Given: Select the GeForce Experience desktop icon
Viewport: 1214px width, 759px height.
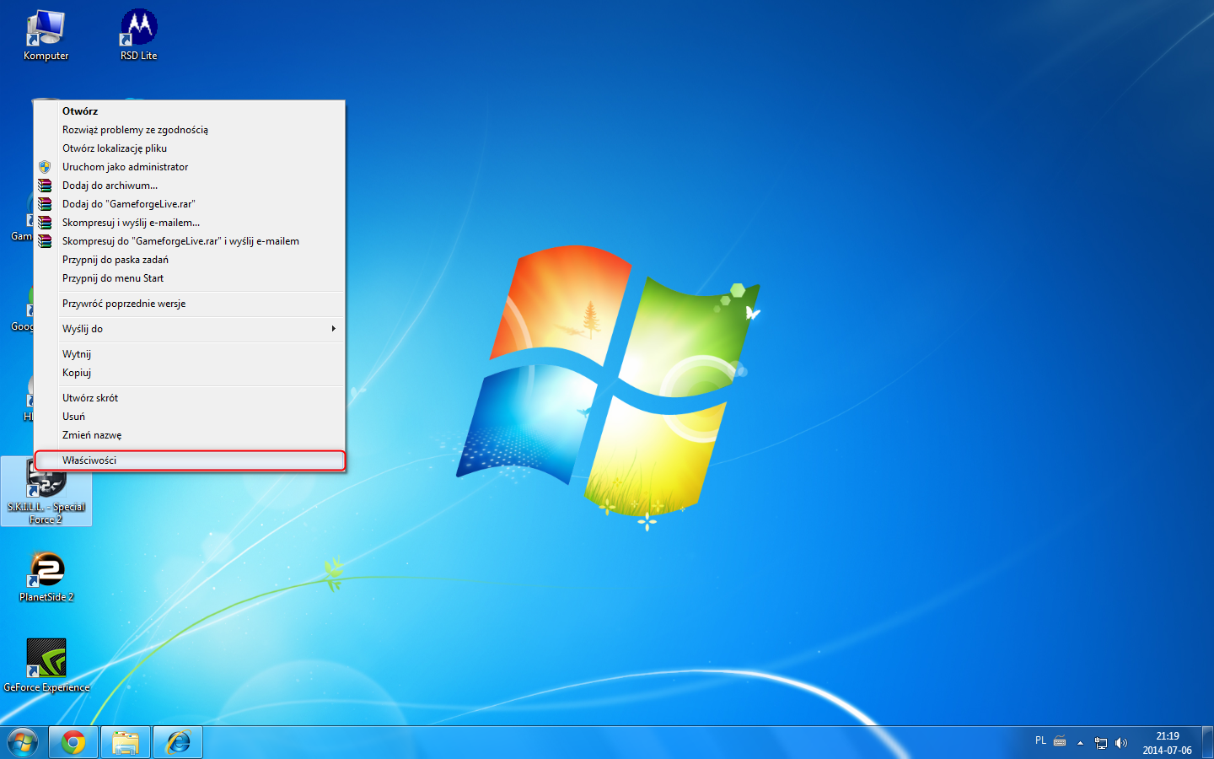Looking at the screenshot, I should click(46, 666).
